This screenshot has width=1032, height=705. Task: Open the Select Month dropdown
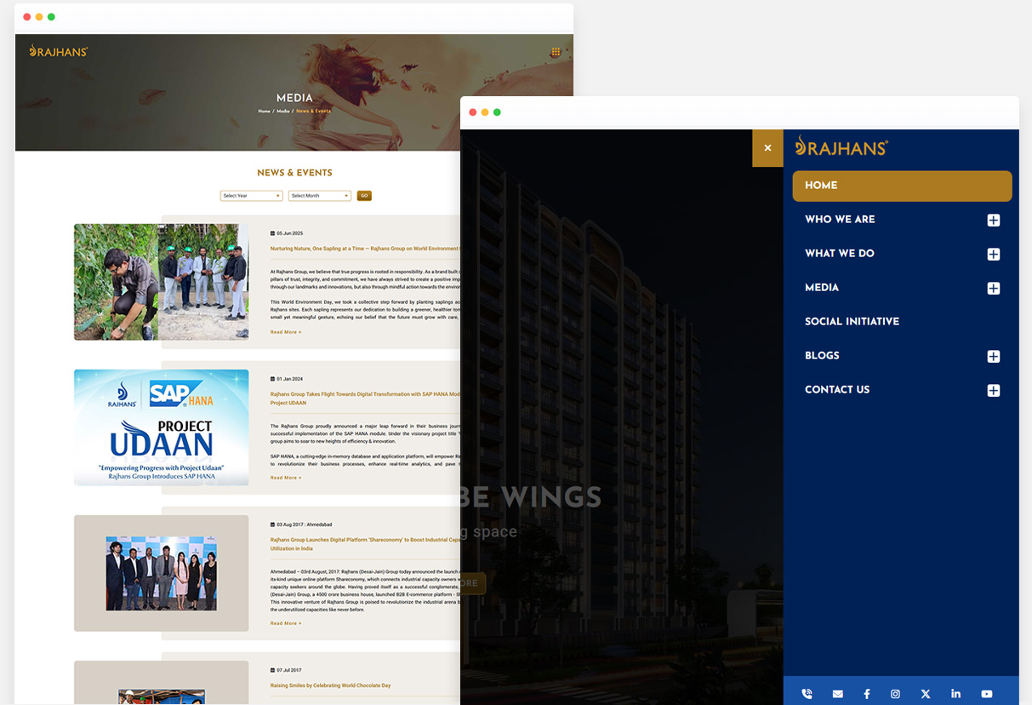320,196
